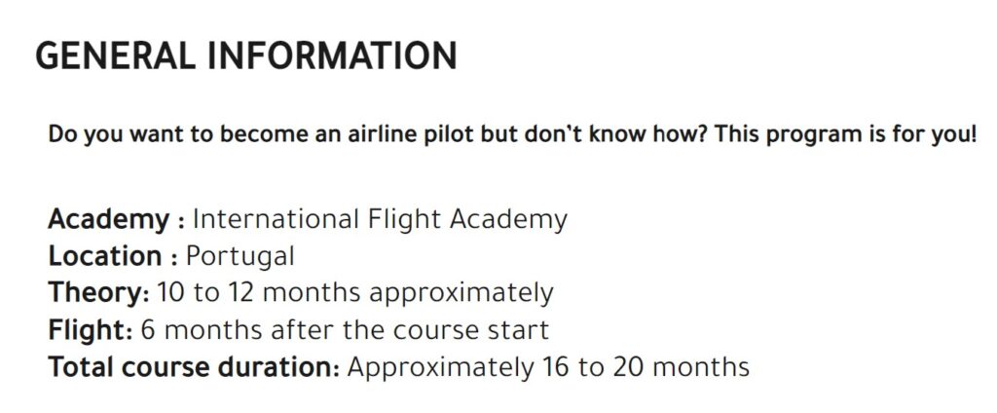Click the words Do you want
The width and height of the screenshot is (997, 413).
(x=102, y=136)
